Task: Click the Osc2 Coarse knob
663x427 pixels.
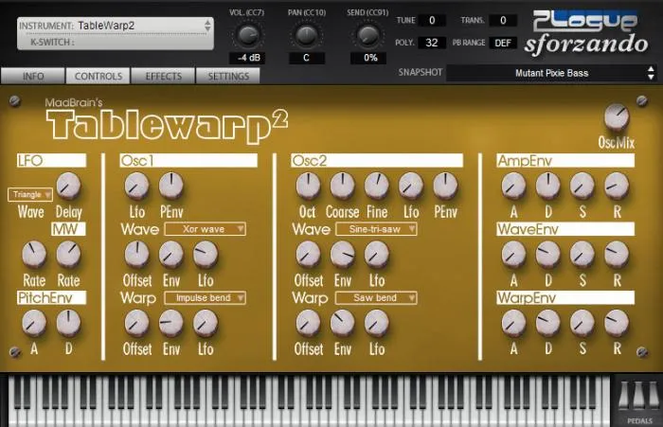Action: tap(343, 186)
